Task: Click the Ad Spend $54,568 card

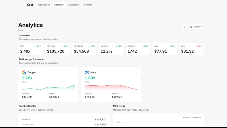Action: 84,49
